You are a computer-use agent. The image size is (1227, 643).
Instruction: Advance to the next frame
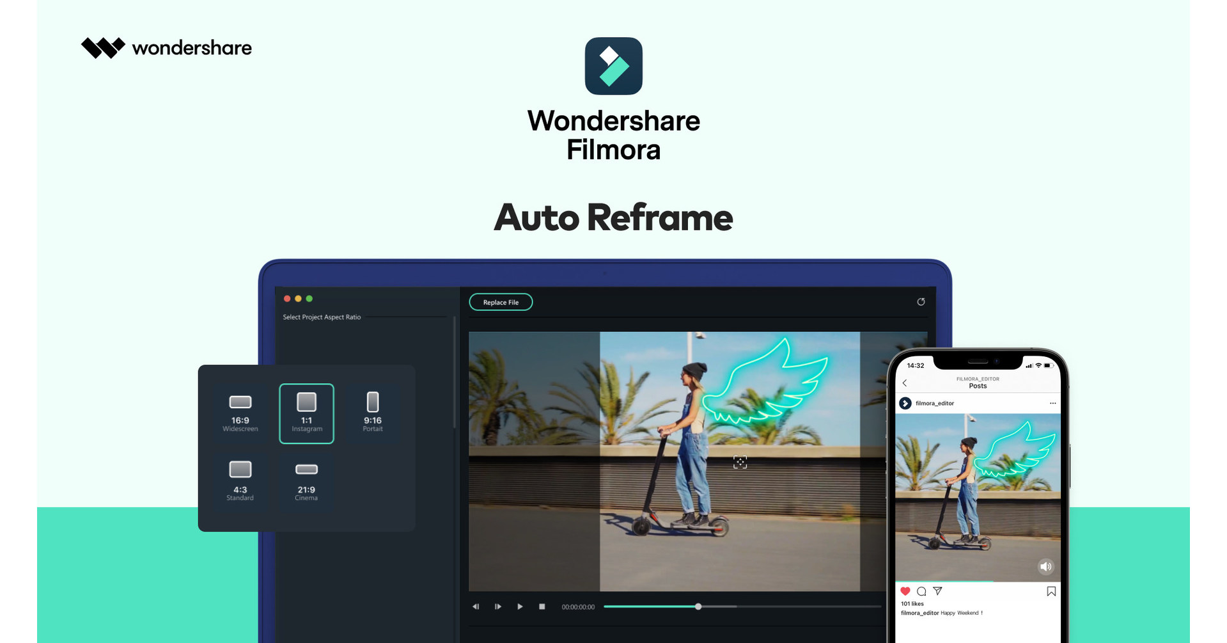[498, 607]
